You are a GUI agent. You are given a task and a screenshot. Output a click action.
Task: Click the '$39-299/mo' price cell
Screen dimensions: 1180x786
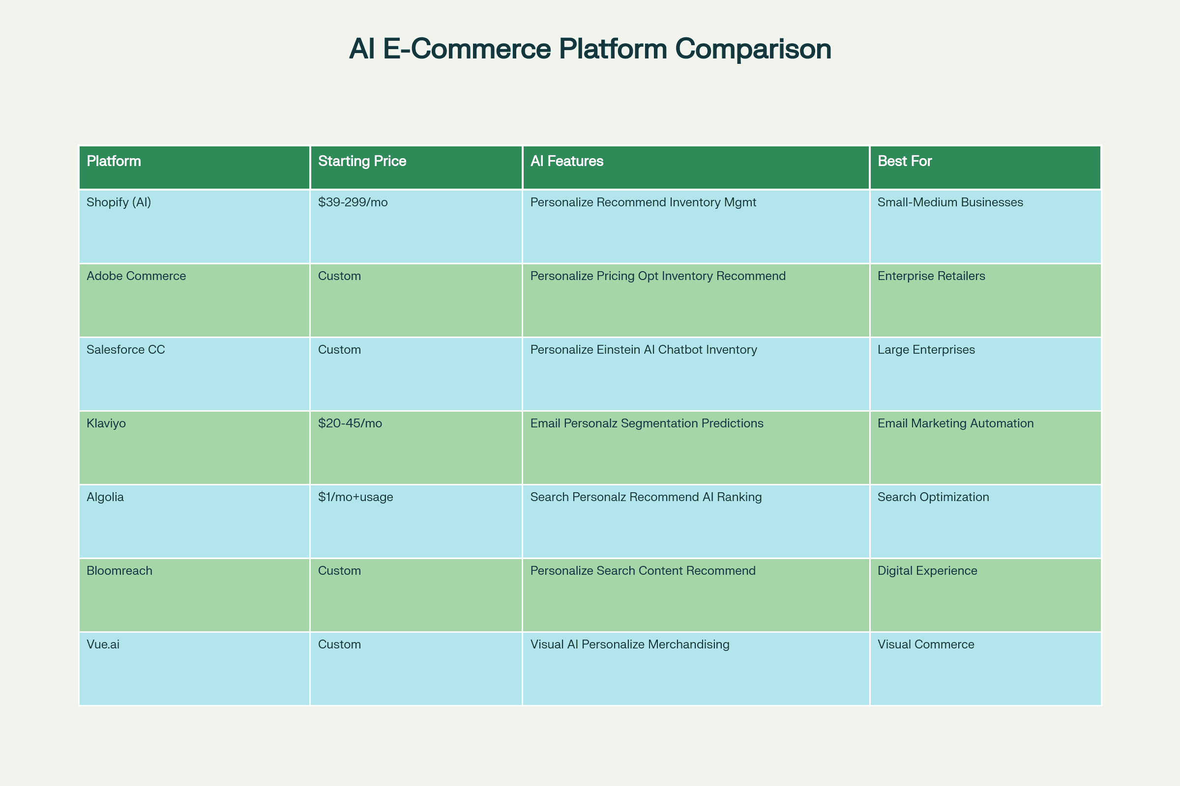416,226
